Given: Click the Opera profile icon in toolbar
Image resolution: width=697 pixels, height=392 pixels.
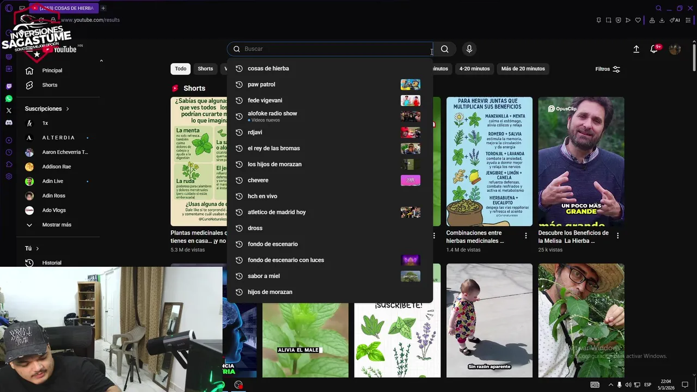Looking at the screenshot, I should (652, 20).
